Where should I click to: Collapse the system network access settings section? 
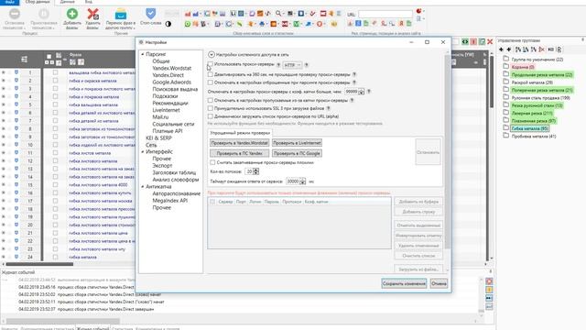(212, 55)
